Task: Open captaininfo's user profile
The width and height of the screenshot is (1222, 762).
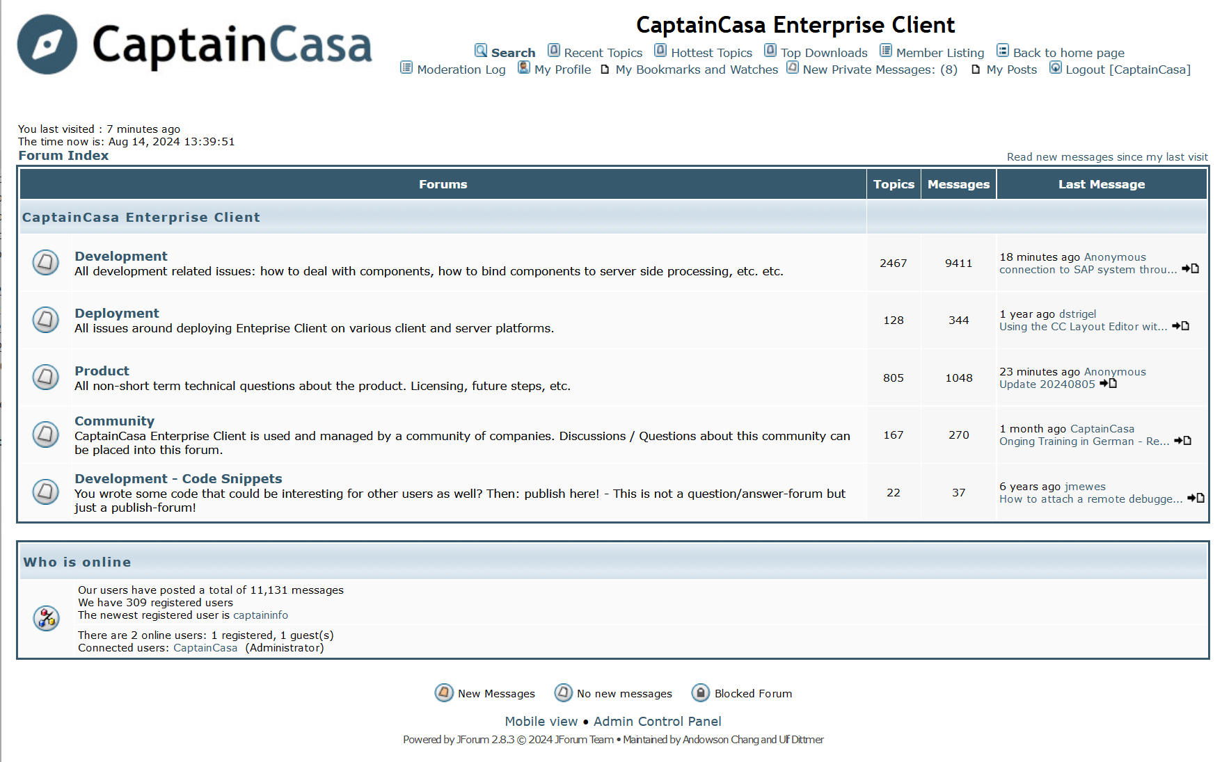Action: 261,615
